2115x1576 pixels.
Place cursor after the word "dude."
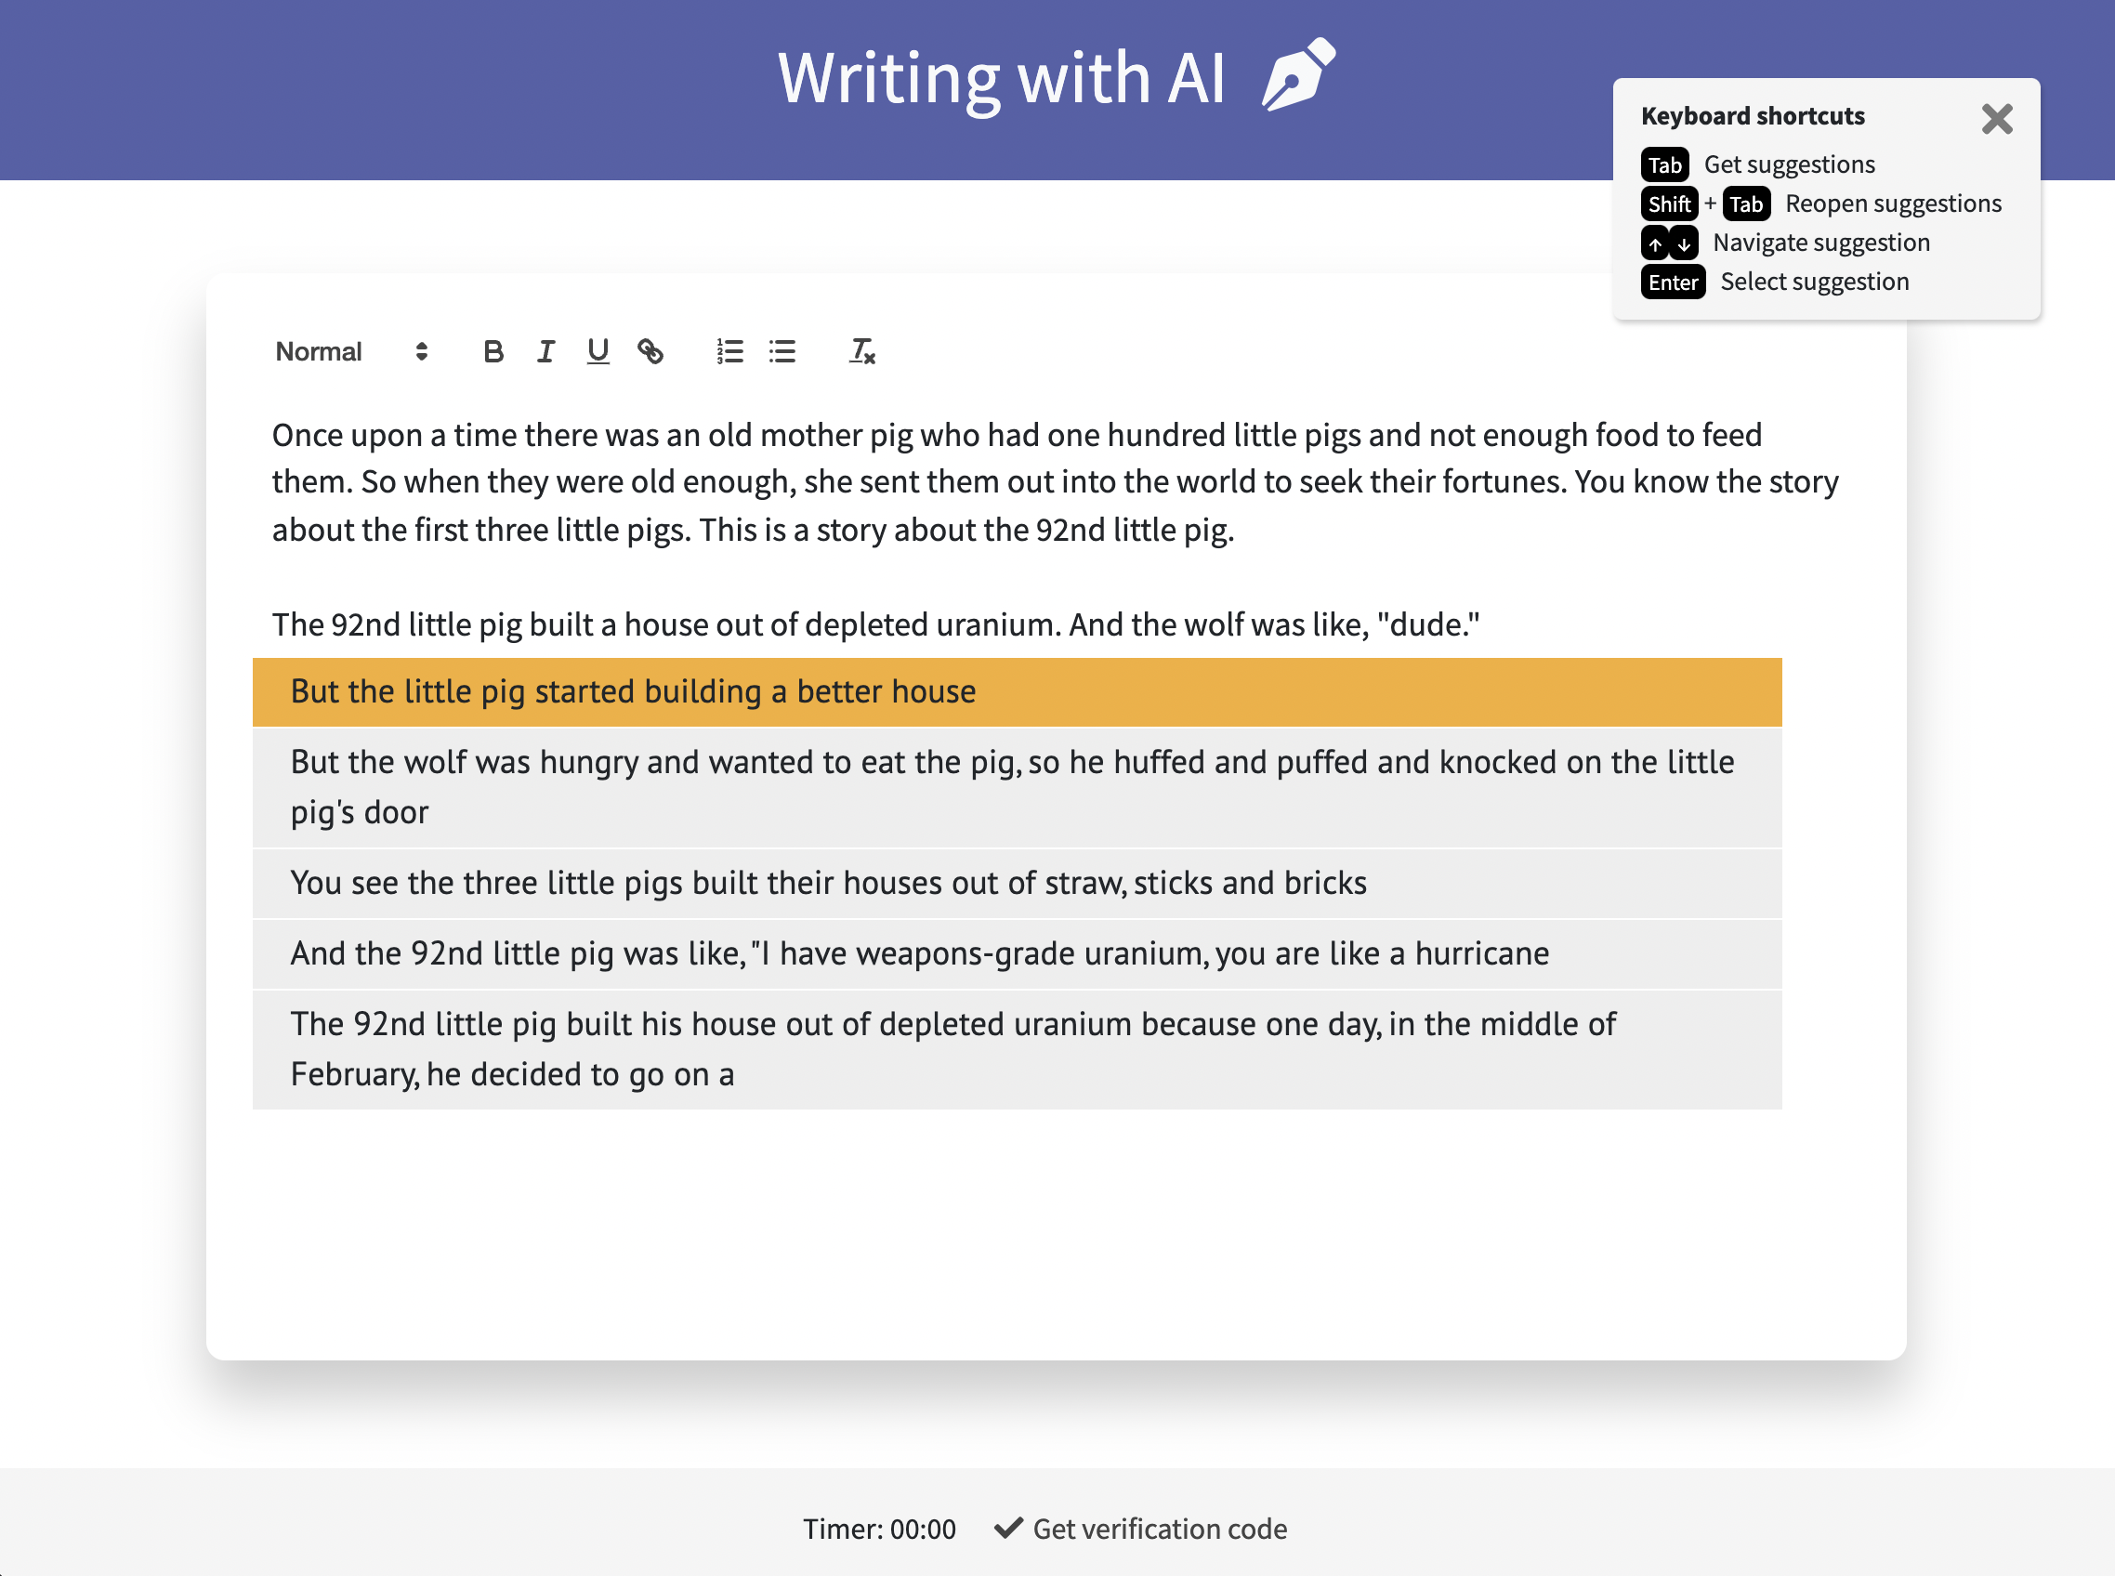(1480, 624)
